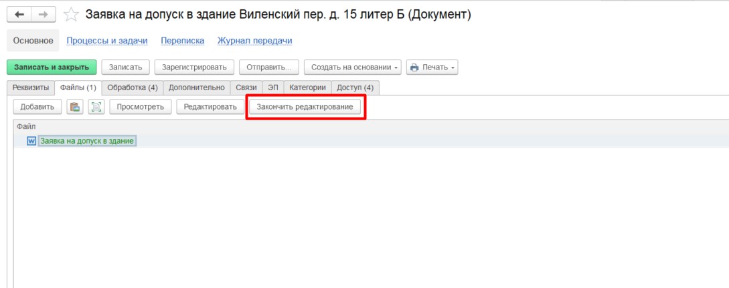Click the paste file from clipboard icon
Viewport: 729px width, 288px height.
pos(75,107)
